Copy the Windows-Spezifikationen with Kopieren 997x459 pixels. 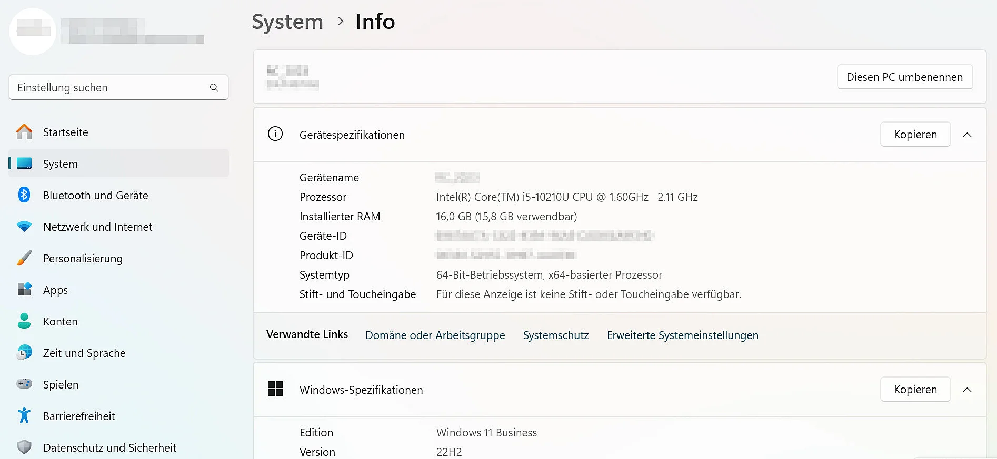915,390
